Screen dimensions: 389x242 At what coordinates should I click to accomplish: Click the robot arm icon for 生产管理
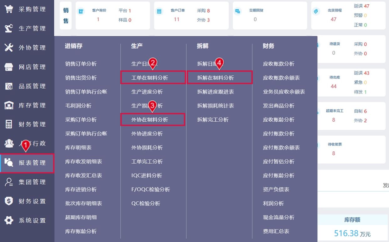[9, 28]
